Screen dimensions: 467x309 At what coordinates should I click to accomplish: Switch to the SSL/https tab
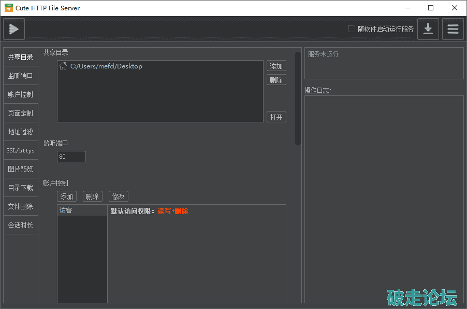pos(21,150)
